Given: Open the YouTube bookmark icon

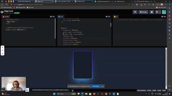Looking at the screenshot, I should coord(14,7).
